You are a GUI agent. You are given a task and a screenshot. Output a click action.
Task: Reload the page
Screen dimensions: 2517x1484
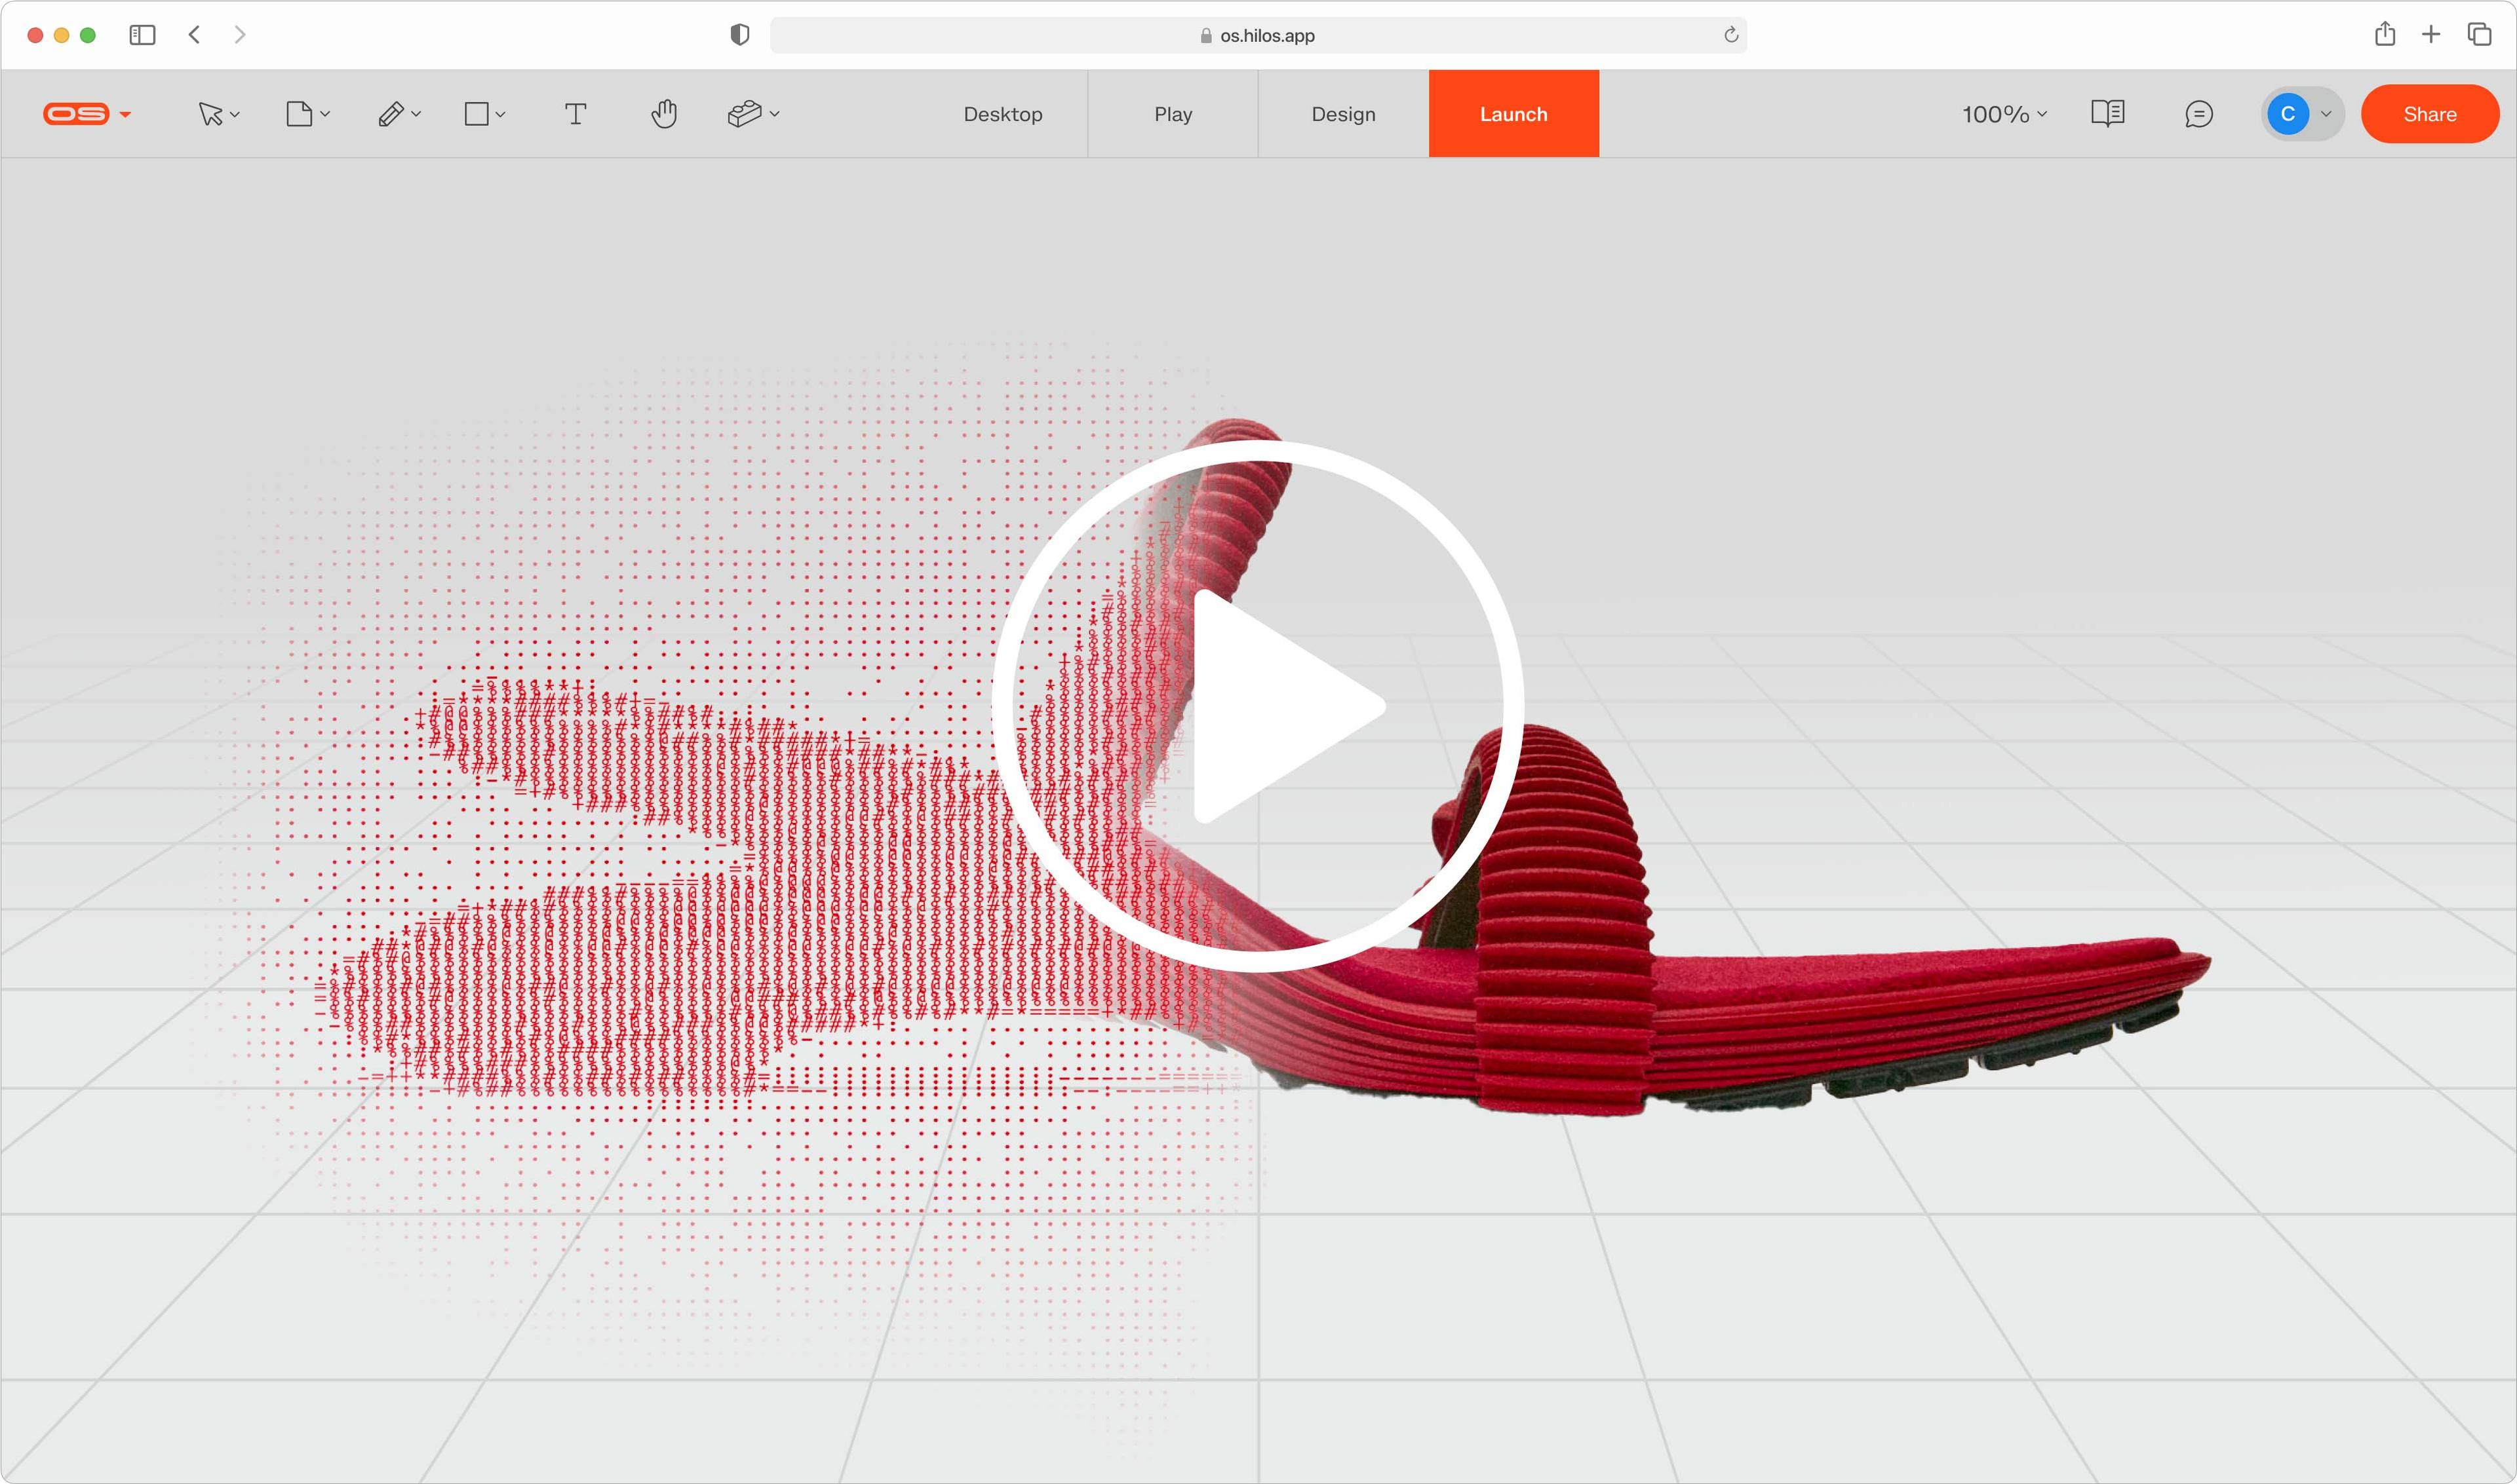[x=1730, y=35]
